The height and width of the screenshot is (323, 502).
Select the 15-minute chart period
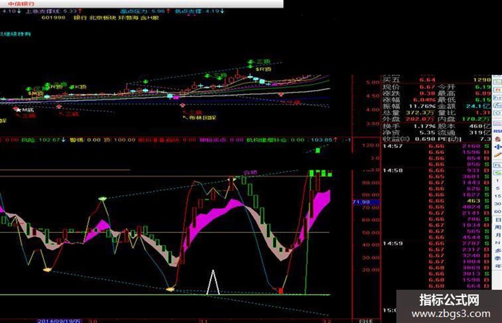pyautogui.click(x=498, y=196)
